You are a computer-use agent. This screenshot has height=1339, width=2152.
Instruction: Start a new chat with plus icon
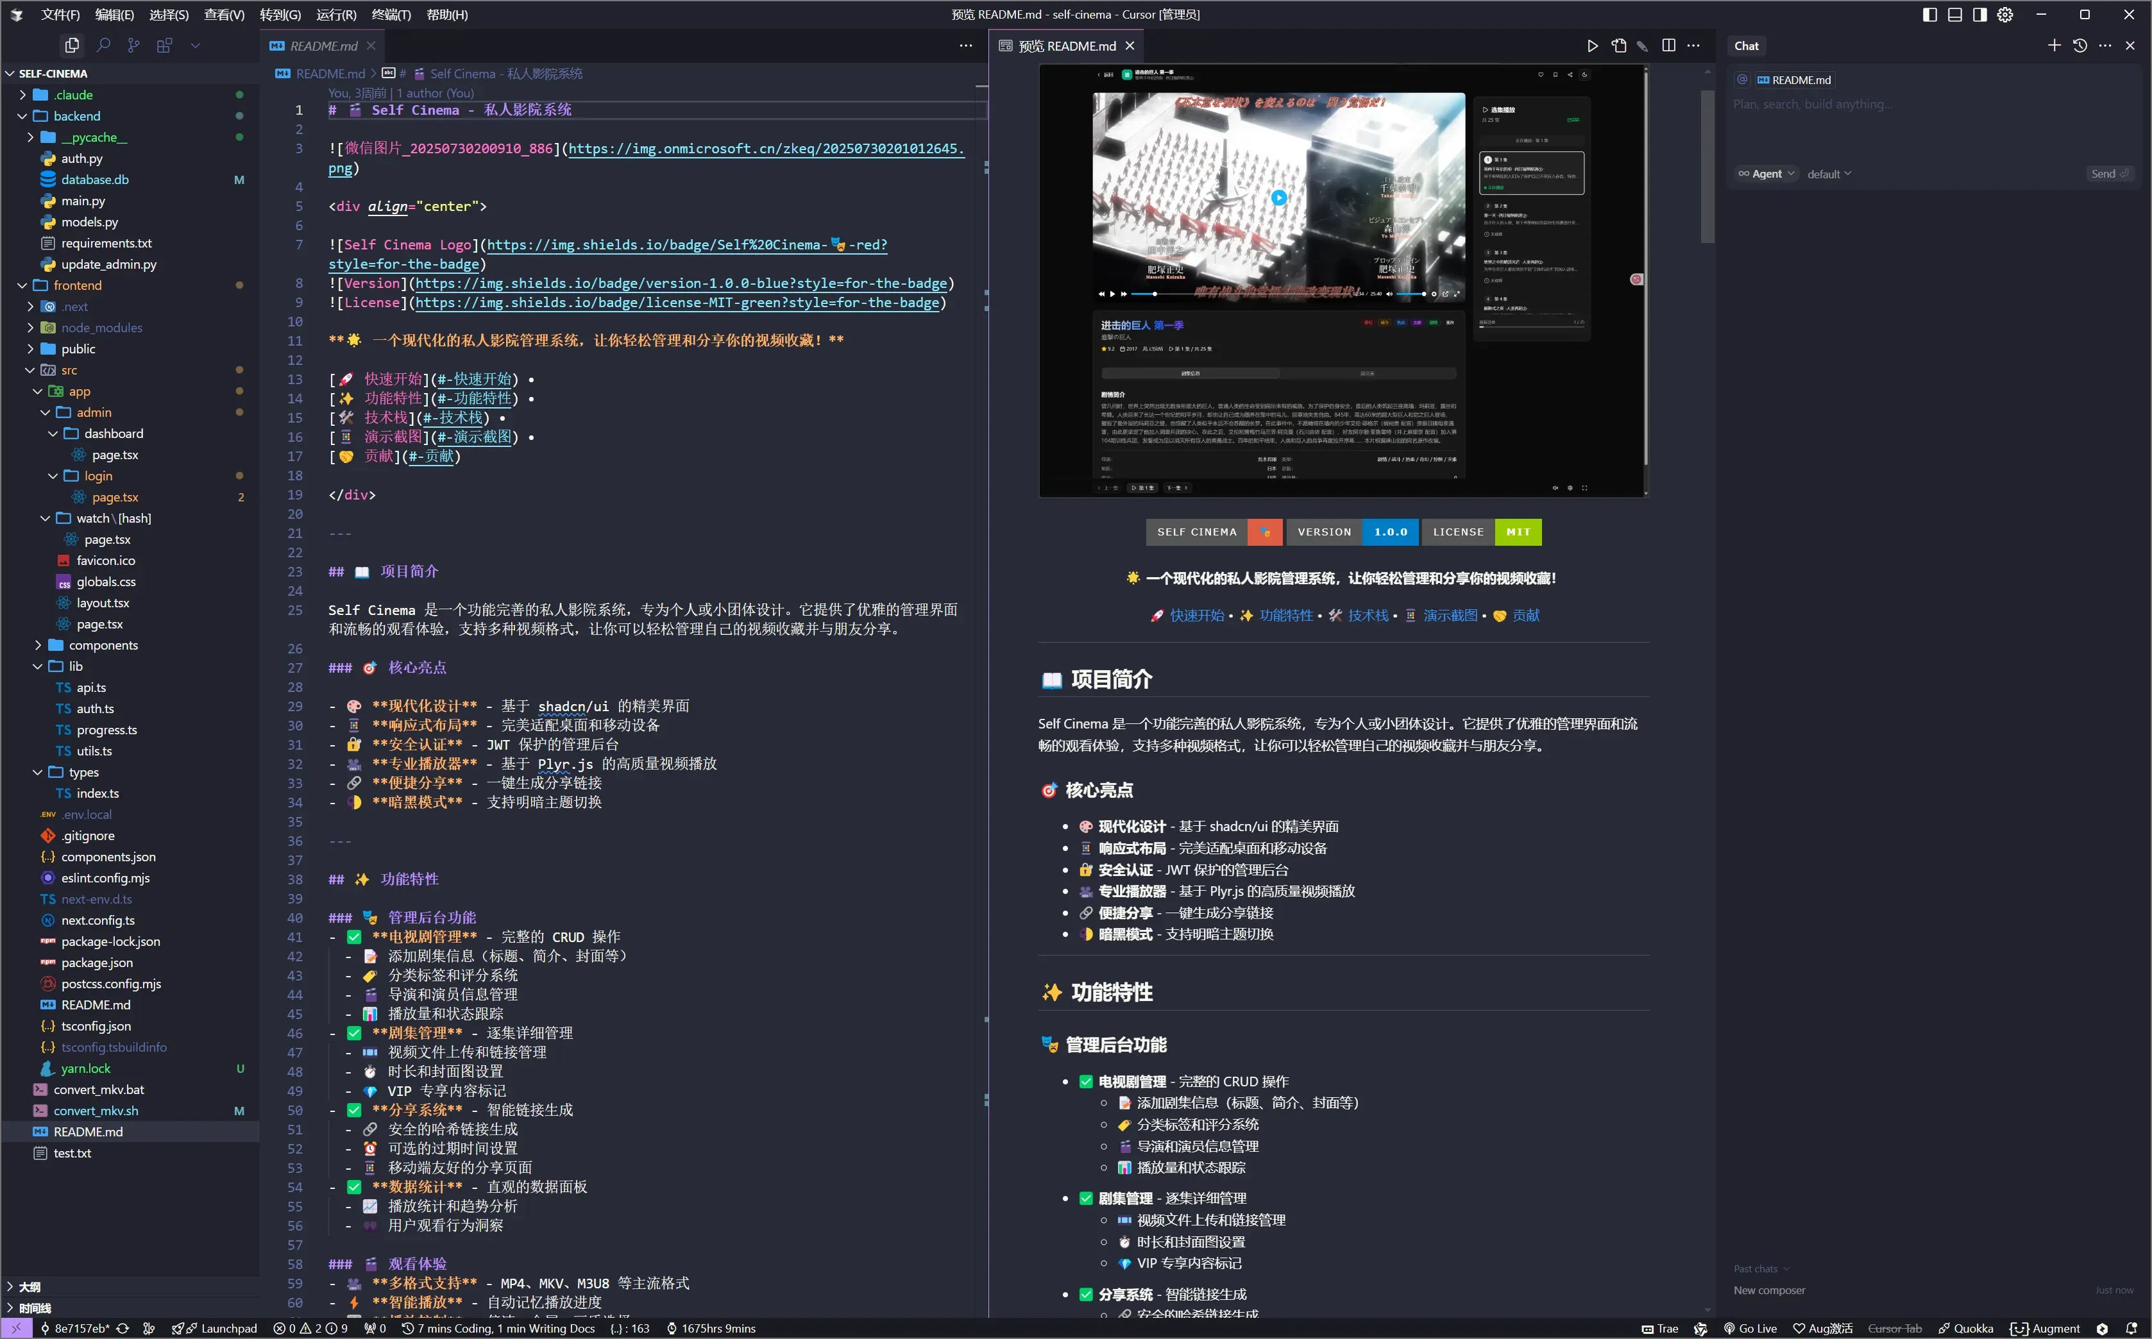click(2054, 45)
